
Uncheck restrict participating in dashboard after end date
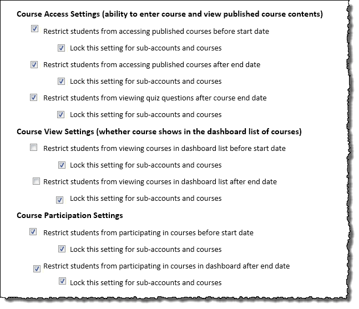click(x=37, y=269)
